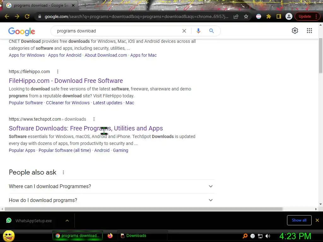Open Popular Apps sitelink
The image size is (323, 242).
point(22,150)
